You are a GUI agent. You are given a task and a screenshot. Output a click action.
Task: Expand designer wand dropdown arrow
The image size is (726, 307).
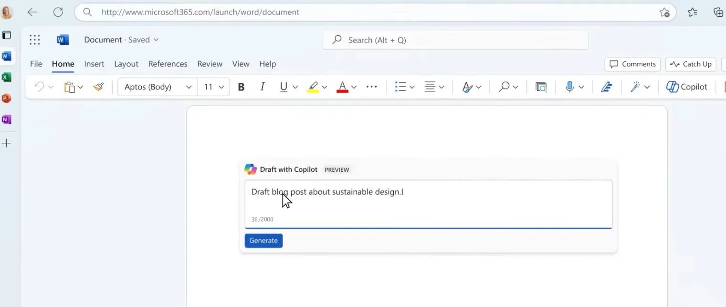(x=647, y=87)
